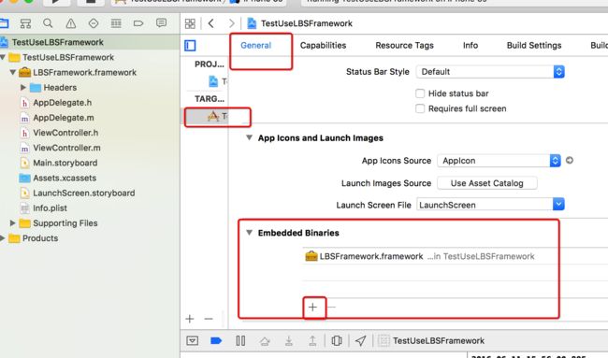Open the debug view hierarchy icon

coord(337,340)
